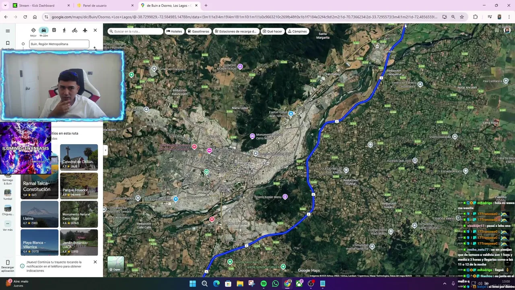This screenshot has width=515, height=290.
Task: Switch to Stream - Kick Dashboard tab
Action: (x=40, y=6)
